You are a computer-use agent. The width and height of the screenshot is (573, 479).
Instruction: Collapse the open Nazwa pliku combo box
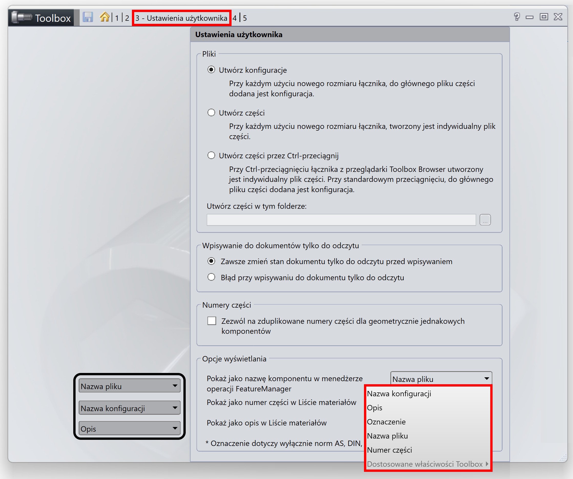click(486, 379)
